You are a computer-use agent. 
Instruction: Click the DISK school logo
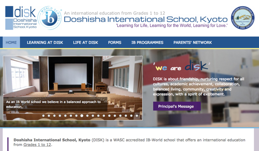tap(21, 18)
